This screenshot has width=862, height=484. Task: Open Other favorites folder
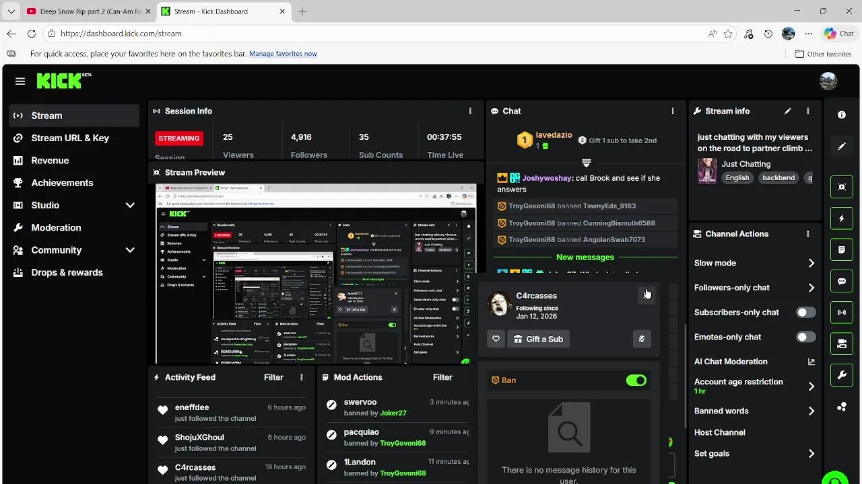[823, 54]
